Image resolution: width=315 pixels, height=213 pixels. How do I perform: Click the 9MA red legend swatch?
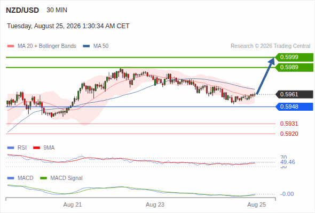[36, 148]
